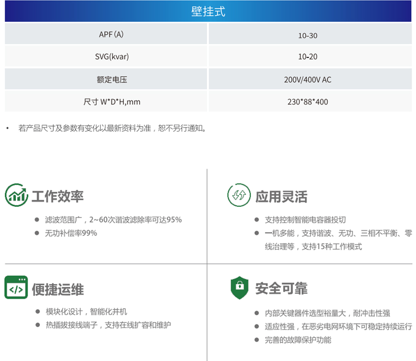416x361 pixels.
Task: Click the 200V/400V AC value cell
Action: click(x=307, y=79)
